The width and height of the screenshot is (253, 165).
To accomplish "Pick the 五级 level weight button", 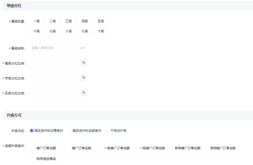I will tap(101, 21).
